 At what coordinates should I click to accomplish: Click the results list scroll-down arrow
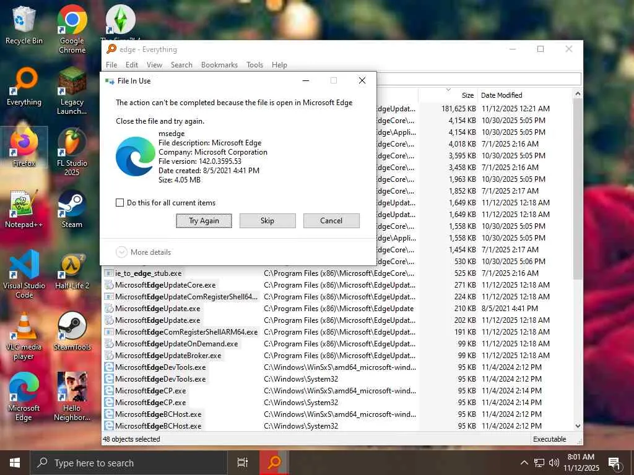578,426
